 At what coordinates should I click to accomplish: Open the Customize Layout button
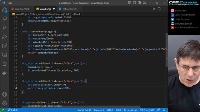[144, 3]
